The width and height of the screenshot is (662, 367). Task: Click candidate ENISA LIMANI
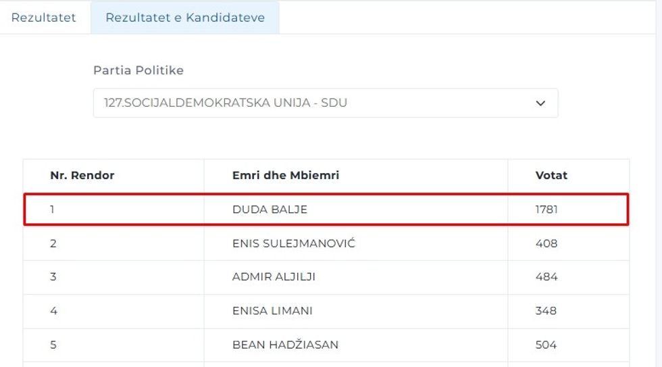(x=272, y=311)
